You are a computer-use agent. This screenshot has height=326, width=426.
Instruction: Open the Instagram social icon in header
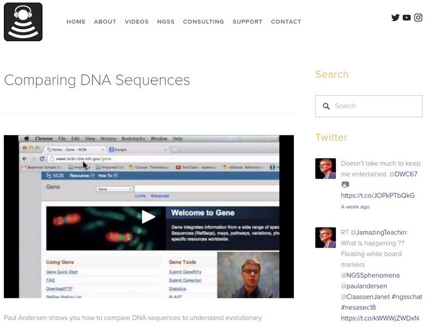[418, 17]
